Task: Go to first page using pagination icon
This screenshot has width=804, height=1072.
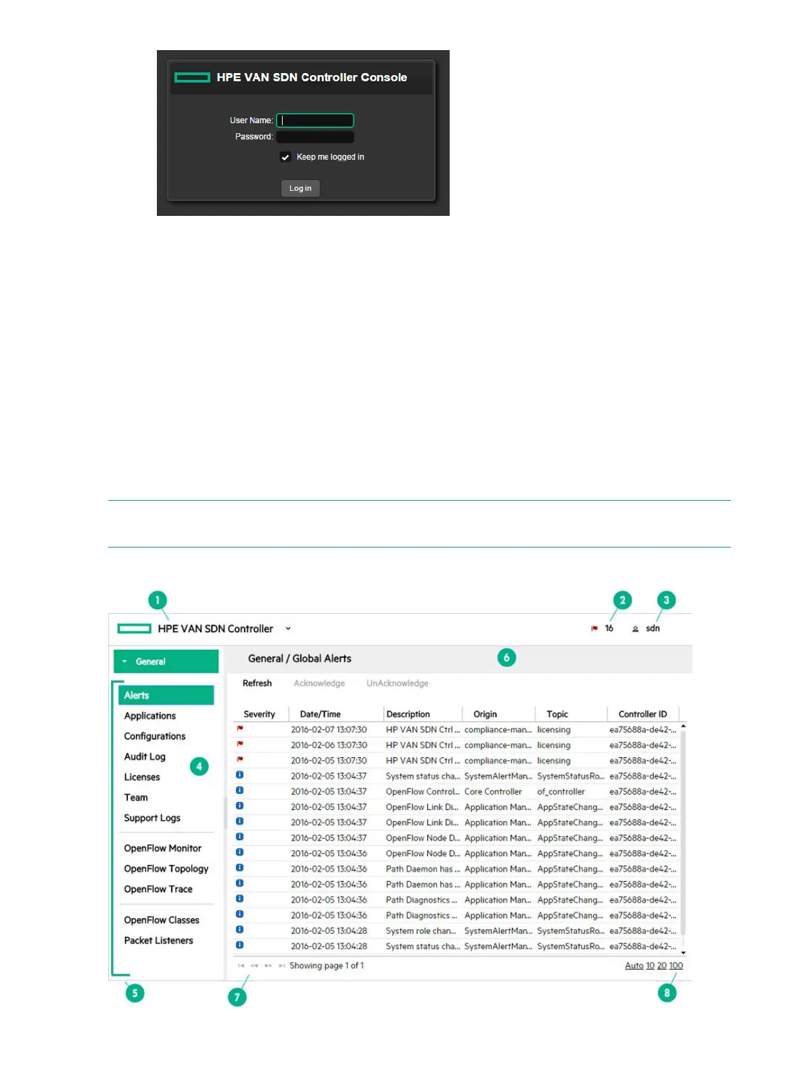Action: pyautogui.click(x=241, y=966)
